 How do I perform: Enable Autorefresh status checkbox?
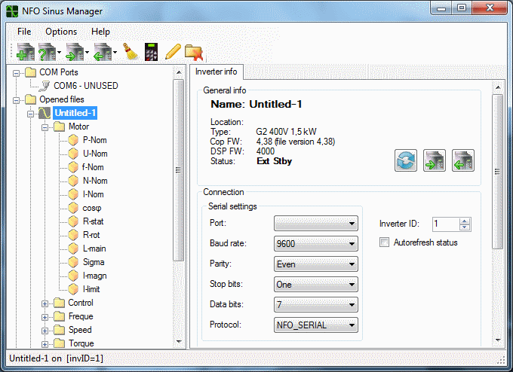pyautogui.click(x=384, y=242)
